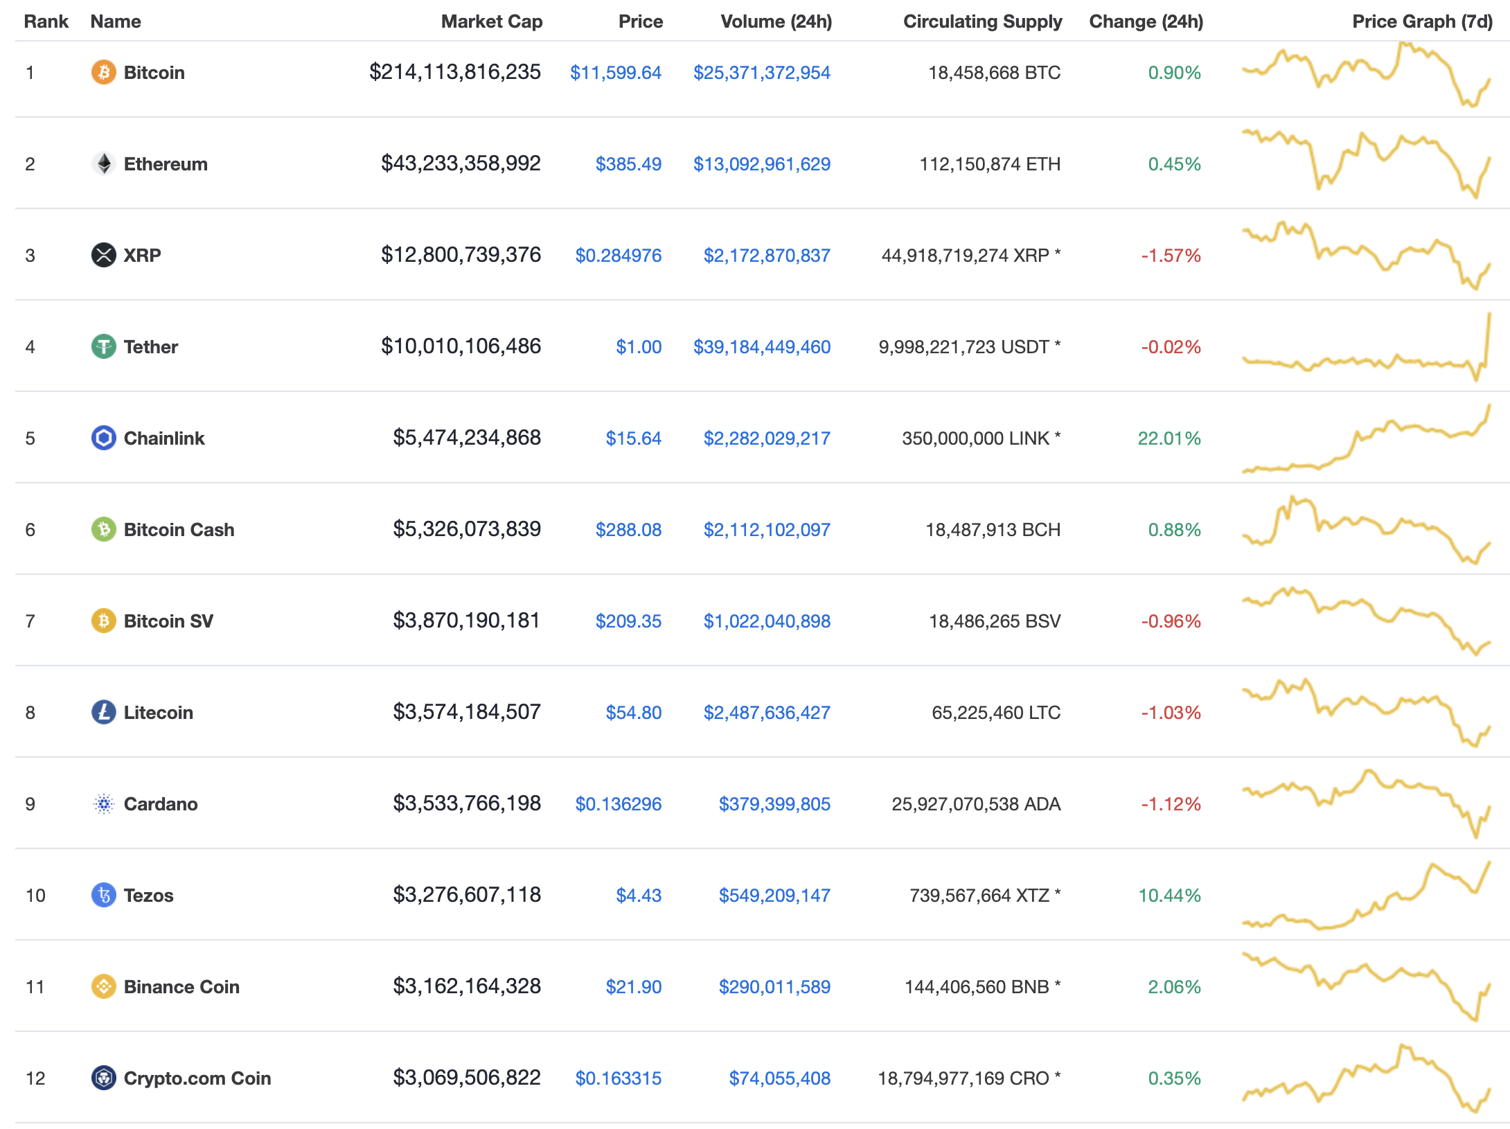1510x1129 pixels.
Task: Click the Binance Coin logo icon
Action: tap(103, 986)
